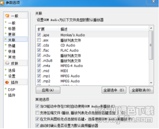Click the 应用(A) button

48,90
